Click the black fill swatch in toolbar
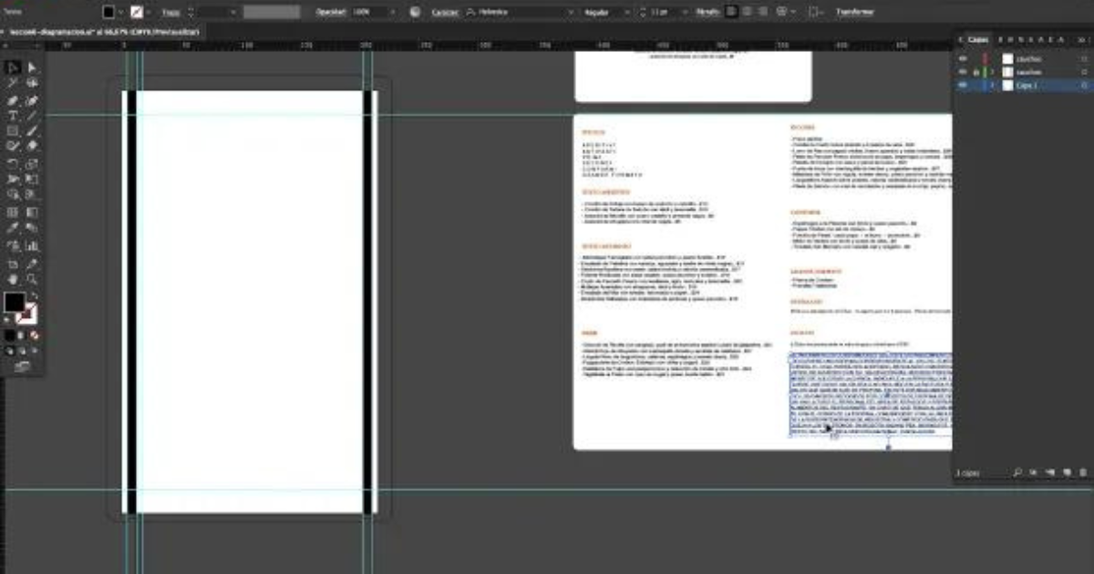The image size is (1094, 574). pyautogui.click(x=15, y=302)
